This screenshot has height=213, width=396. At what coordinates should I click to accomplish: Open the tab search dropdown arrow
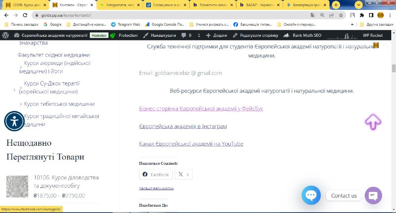coord(359,5)
